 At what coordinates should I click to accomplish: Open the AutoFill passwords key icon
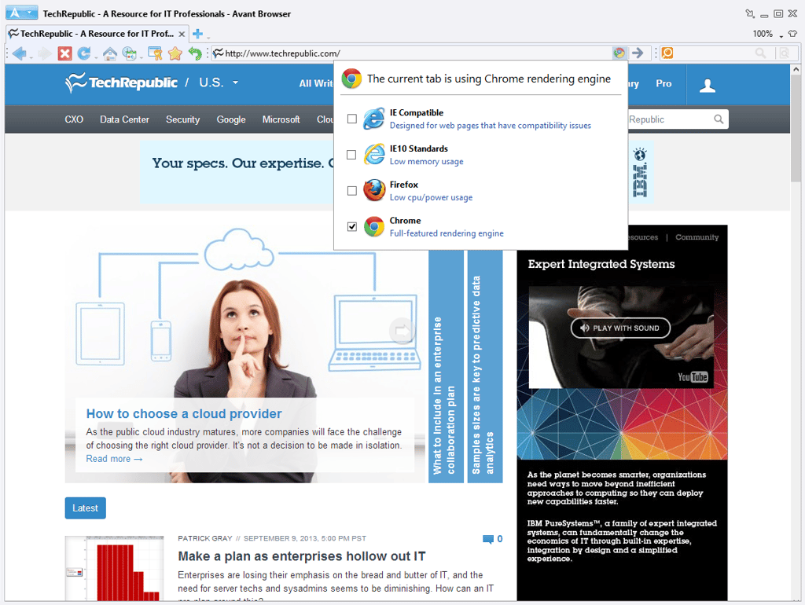click(x=155, y=53)
